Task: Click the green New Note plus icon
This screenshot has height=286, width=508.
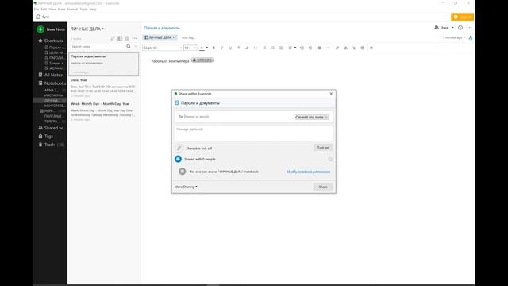Action: tap(40, 29)
